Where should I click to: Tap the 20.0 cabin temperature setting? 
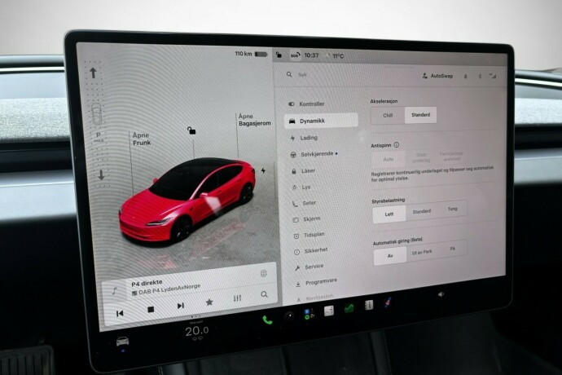pos(197,331)
